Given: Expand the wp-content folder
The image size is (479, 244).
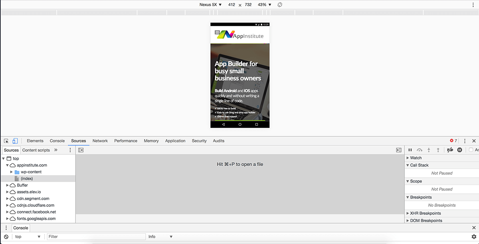Looking at the screenshot, I should click(x=12, y=172).
